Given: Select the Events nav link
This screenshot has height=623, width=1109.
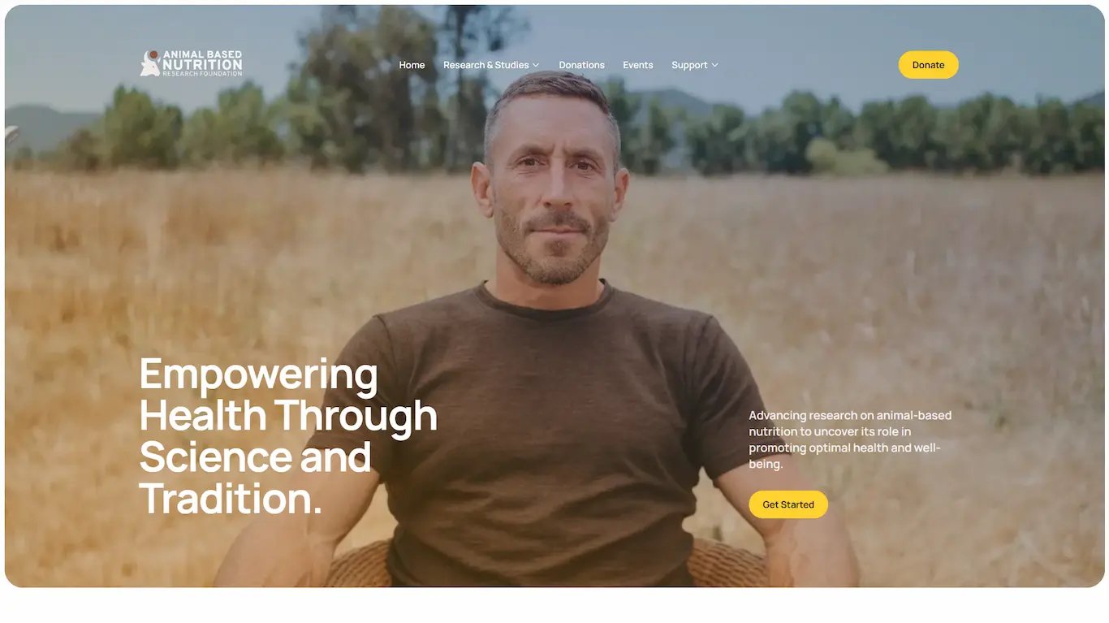Looking at the screenshot, I should [x=638, y=65].
